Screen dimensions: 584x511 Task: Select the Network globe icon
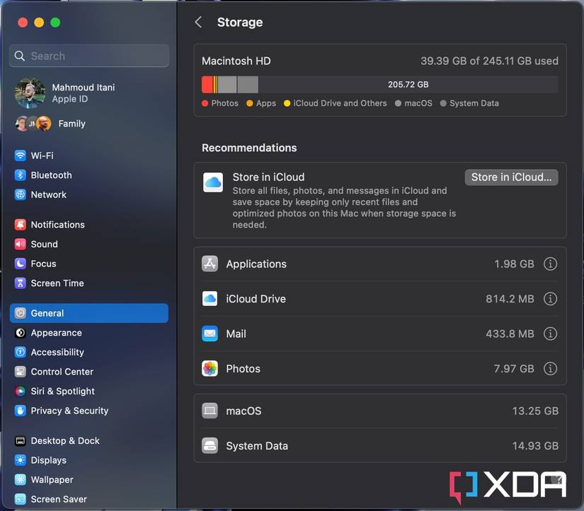point(20,194)
